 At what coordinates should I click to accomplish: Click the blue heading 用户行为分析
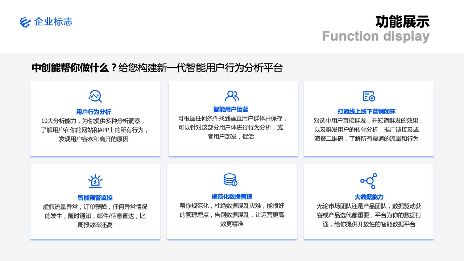point(94,112)
